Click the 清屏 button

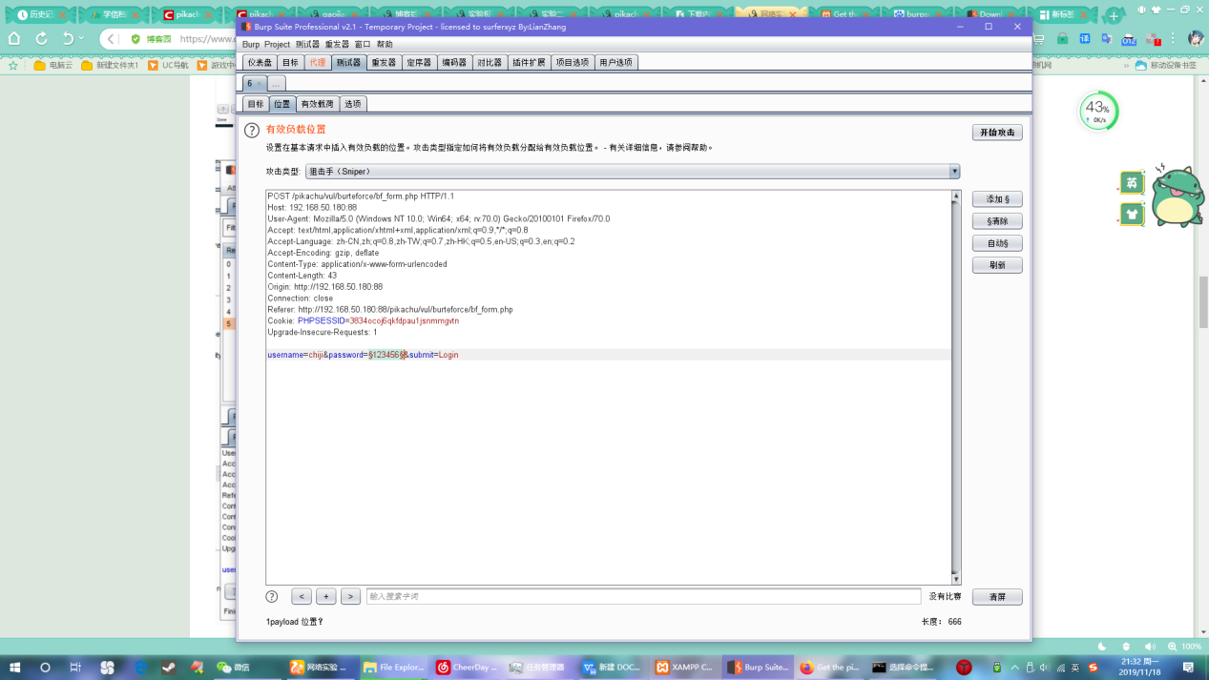pyautogui.click(x=997, y=597)
